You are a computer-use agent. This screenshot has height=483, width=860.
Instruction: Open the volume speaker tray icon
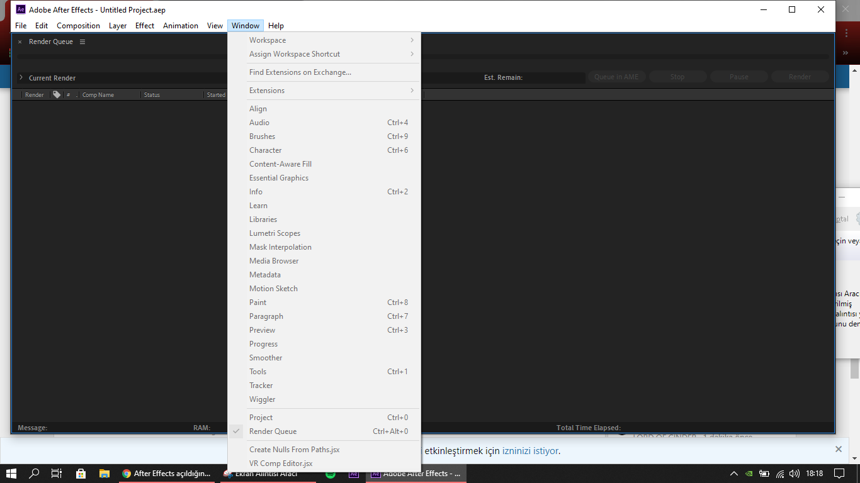[x=795, y=474]
